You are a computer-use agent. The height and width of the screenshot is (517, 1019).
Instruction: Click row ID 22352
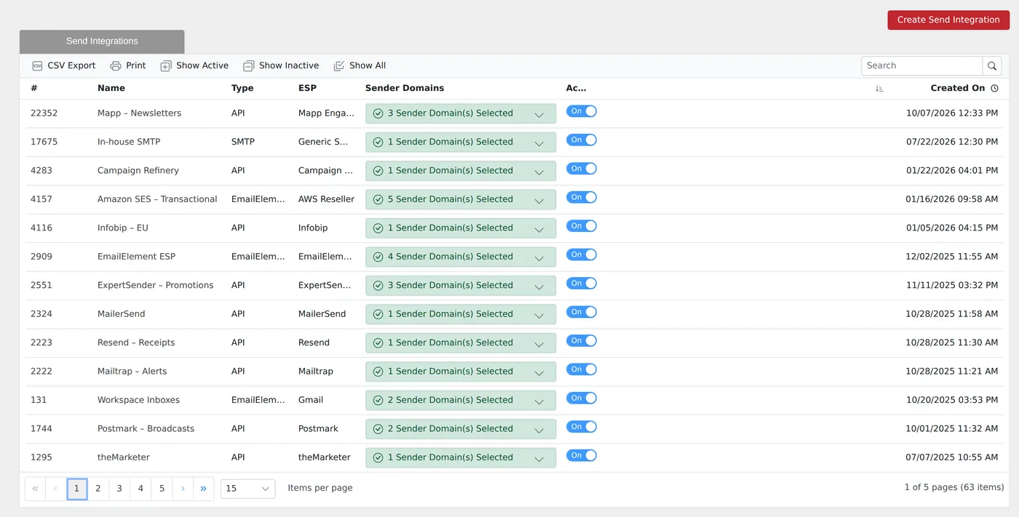point(44,113)
